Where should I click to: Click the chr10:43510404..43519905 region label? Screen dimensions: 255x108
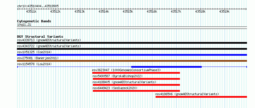(x=38, y=6)
